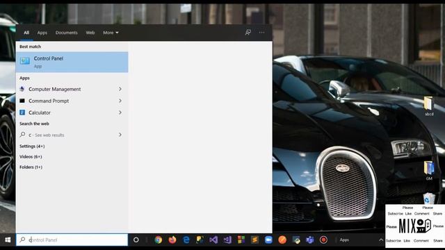Open the orange Postman taskbar icon

point(282,240)
